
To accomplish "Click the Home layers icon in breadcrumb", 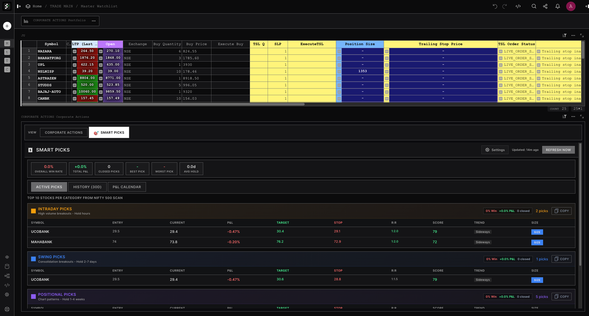I will (x=28, y=6).
